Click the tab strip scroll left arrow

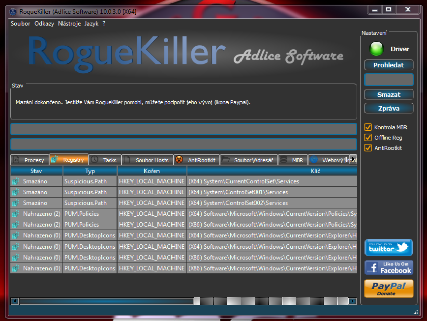[x=346, y=159]
